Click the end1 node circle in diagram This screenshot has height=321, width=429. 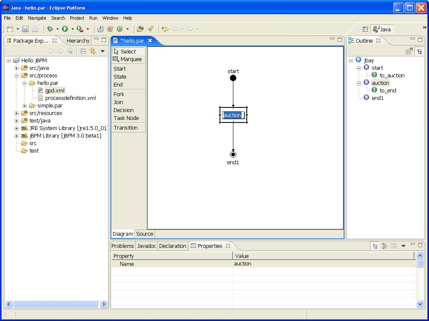(x=233, y=155)
